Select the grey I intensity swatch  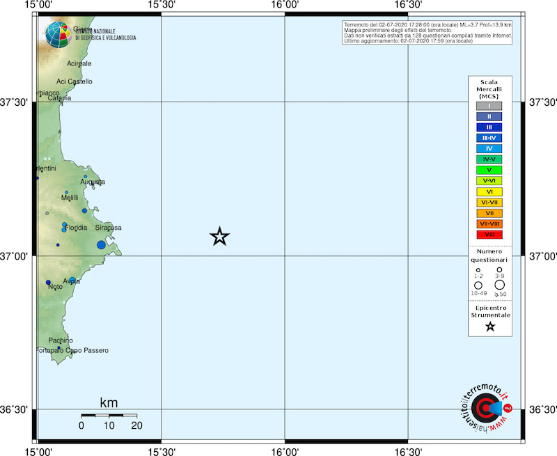(489, 106)
